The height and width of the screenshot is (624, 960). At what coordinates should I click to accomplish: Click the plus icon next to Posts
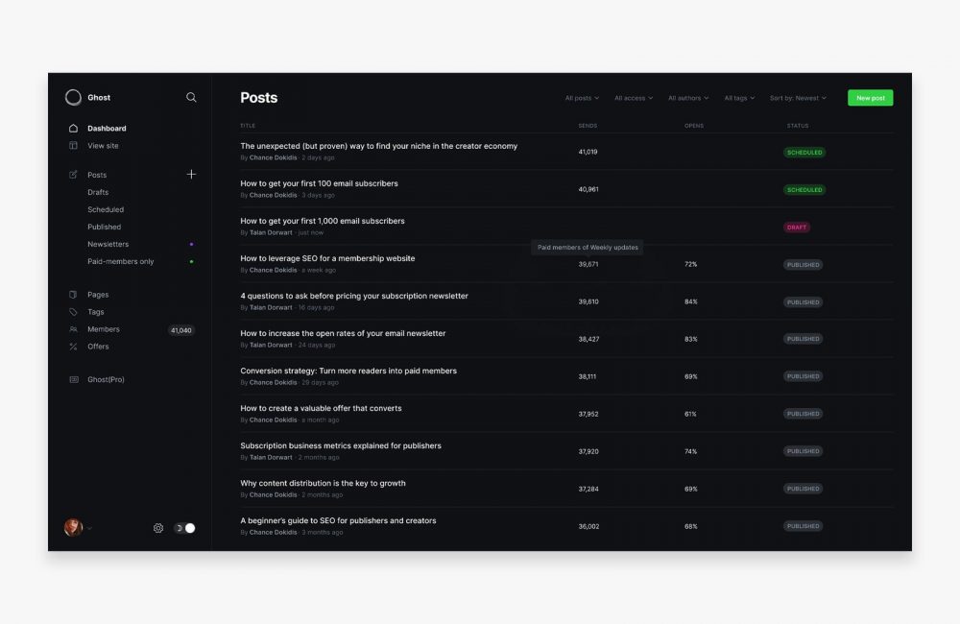(x=191, y=175)
